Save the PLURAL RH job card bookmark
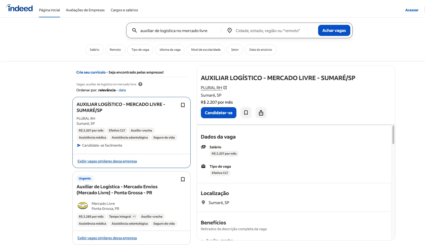 [183, 105]
